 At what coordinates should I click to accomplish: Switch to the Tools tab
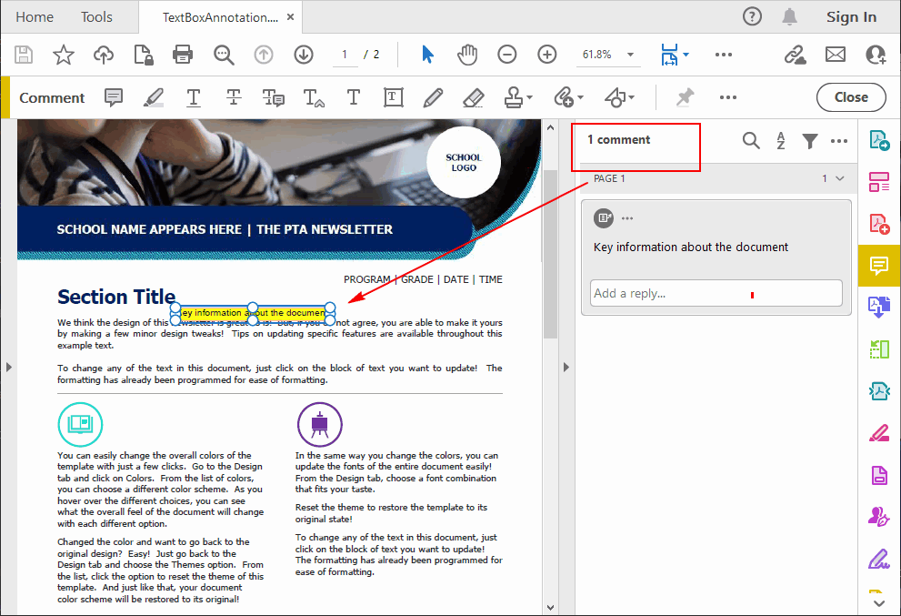(x=96, y=16)
